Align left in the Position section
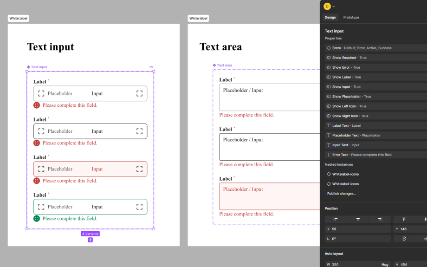 point(336,219)
